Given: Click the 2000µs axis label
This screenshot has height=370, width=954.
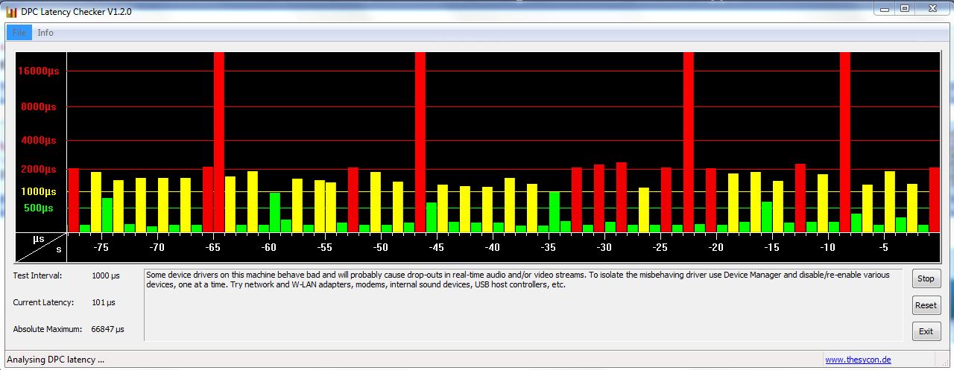Looking at the screenshot, I should 39,169.
